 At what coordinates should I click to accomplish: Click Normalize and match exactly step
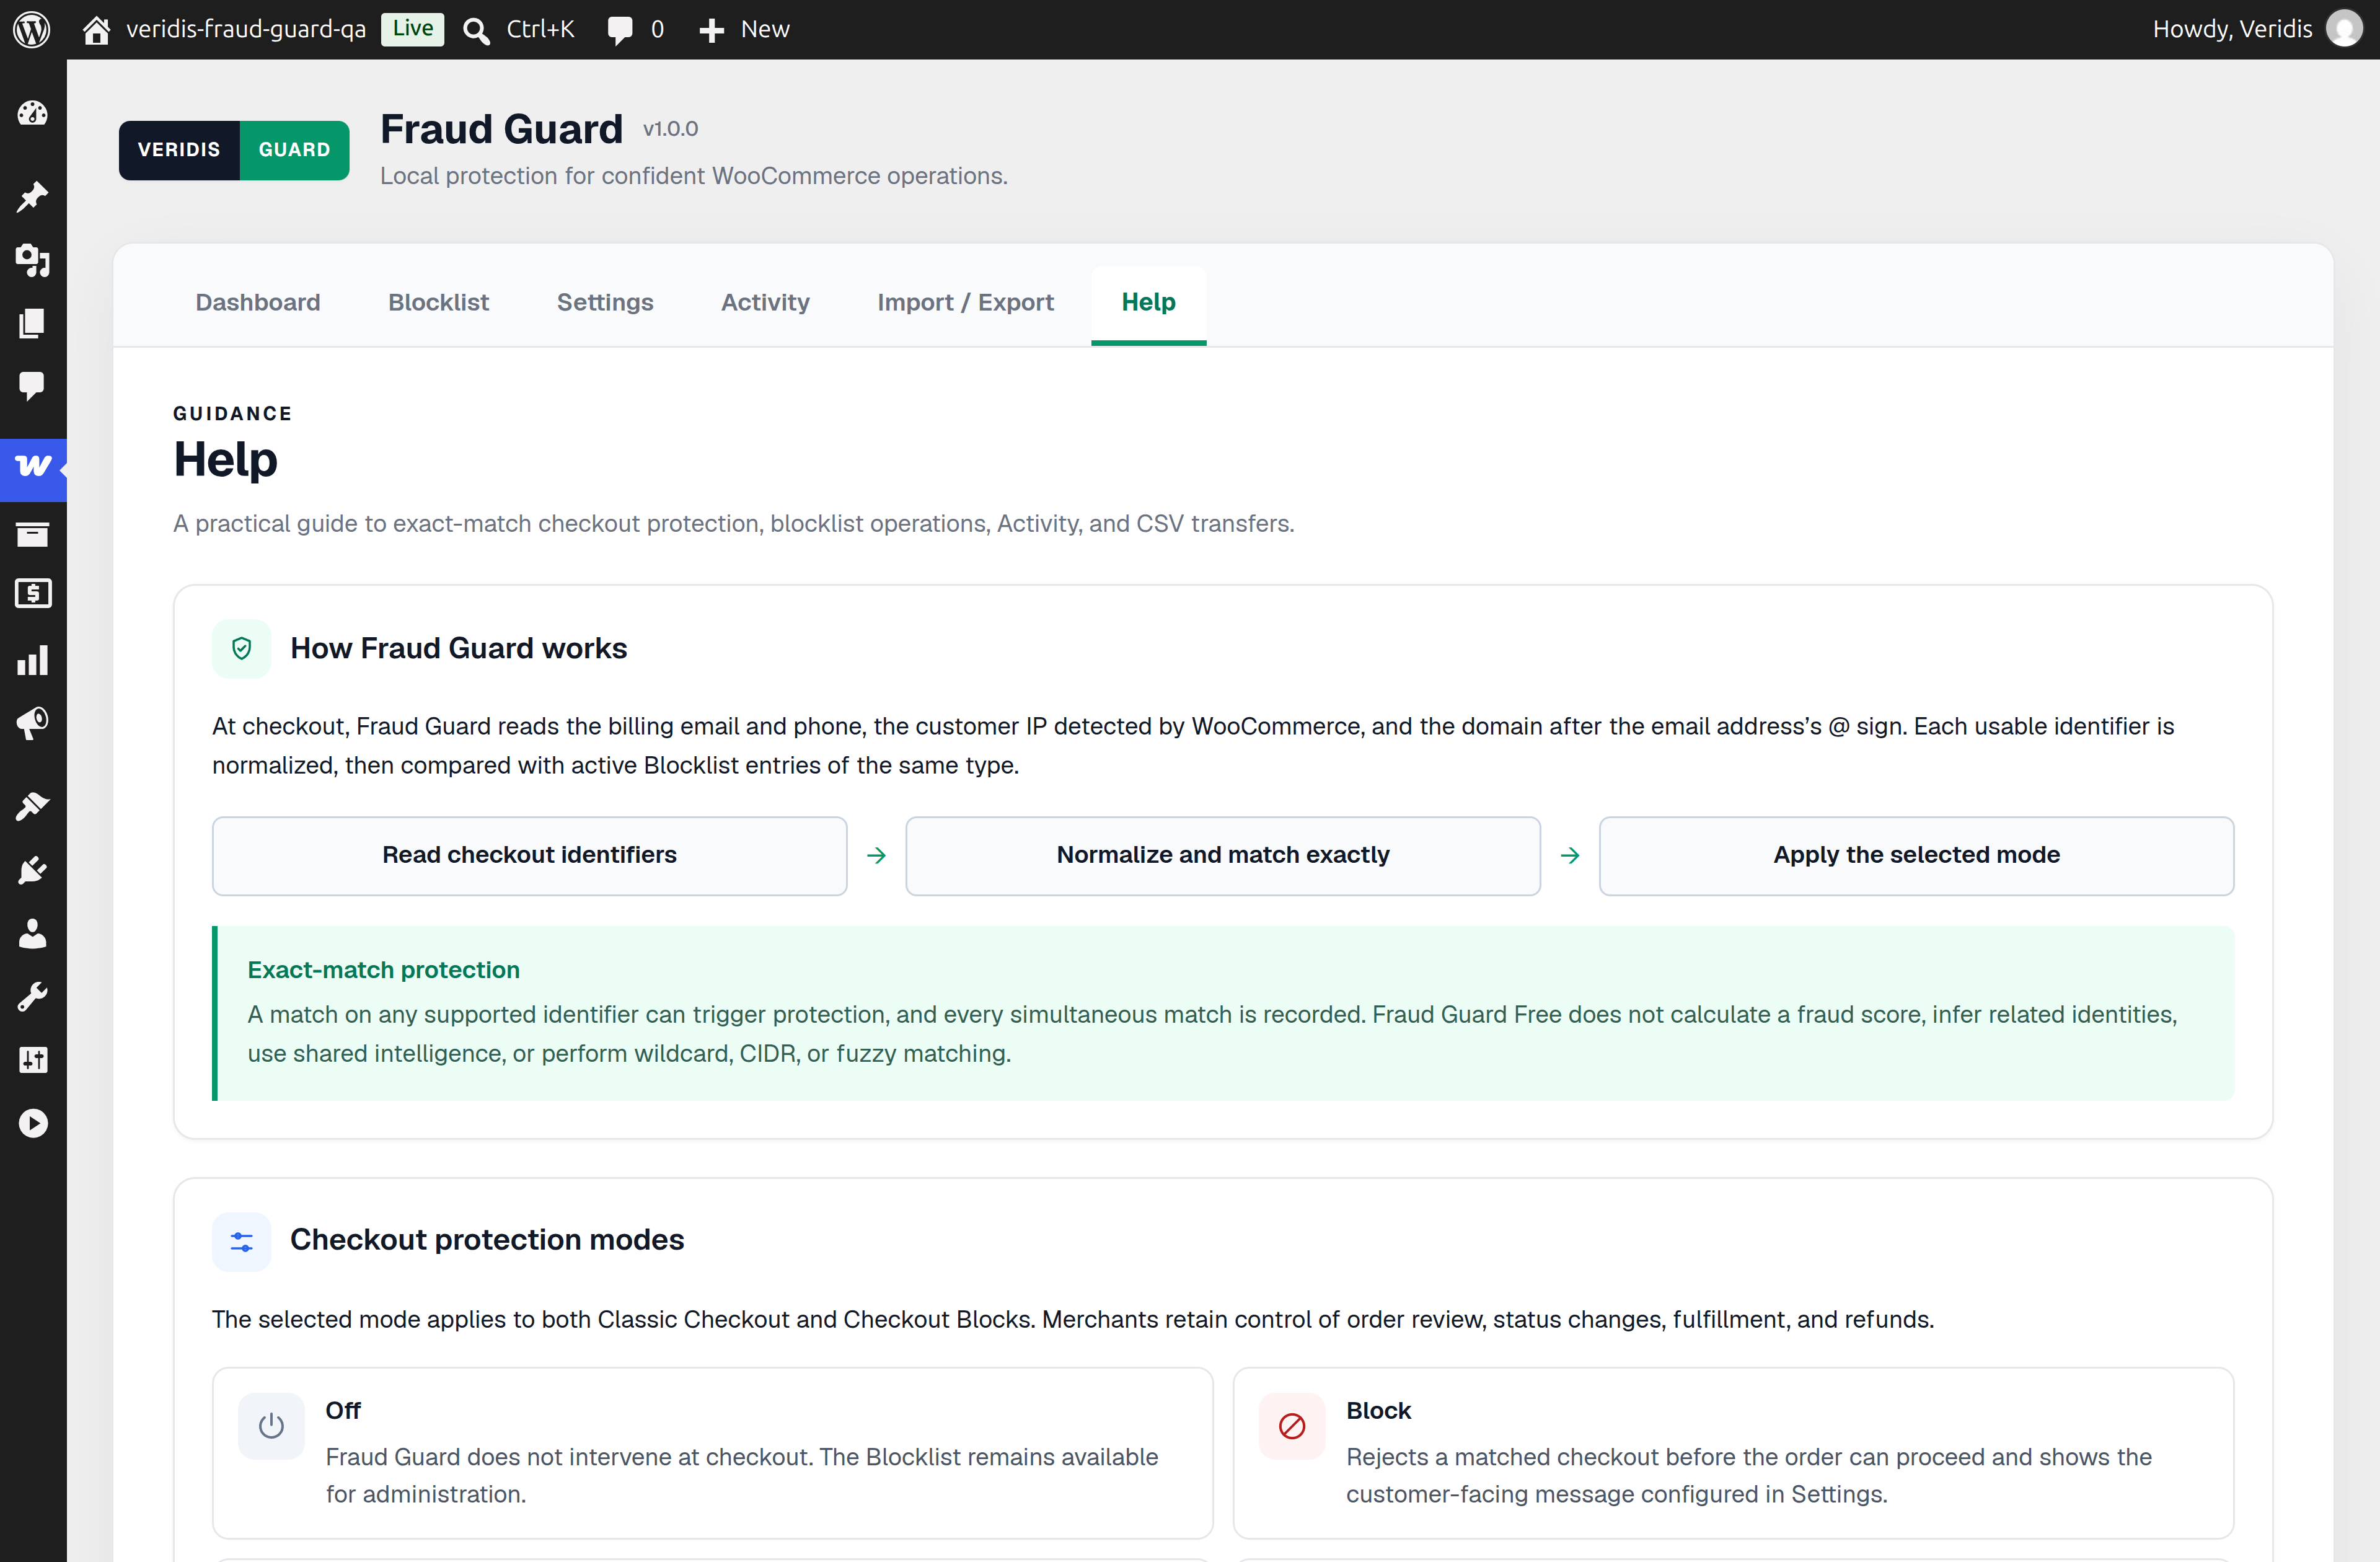click(1222, 855)
